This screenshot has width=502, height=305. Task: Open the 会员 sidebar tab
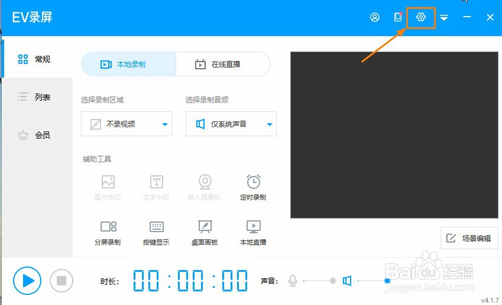[38, 135]
